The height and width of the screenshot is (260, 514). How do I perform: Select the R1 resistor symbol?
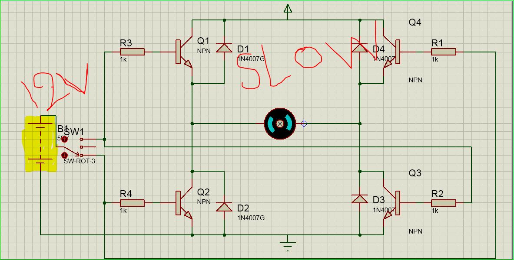444,52
